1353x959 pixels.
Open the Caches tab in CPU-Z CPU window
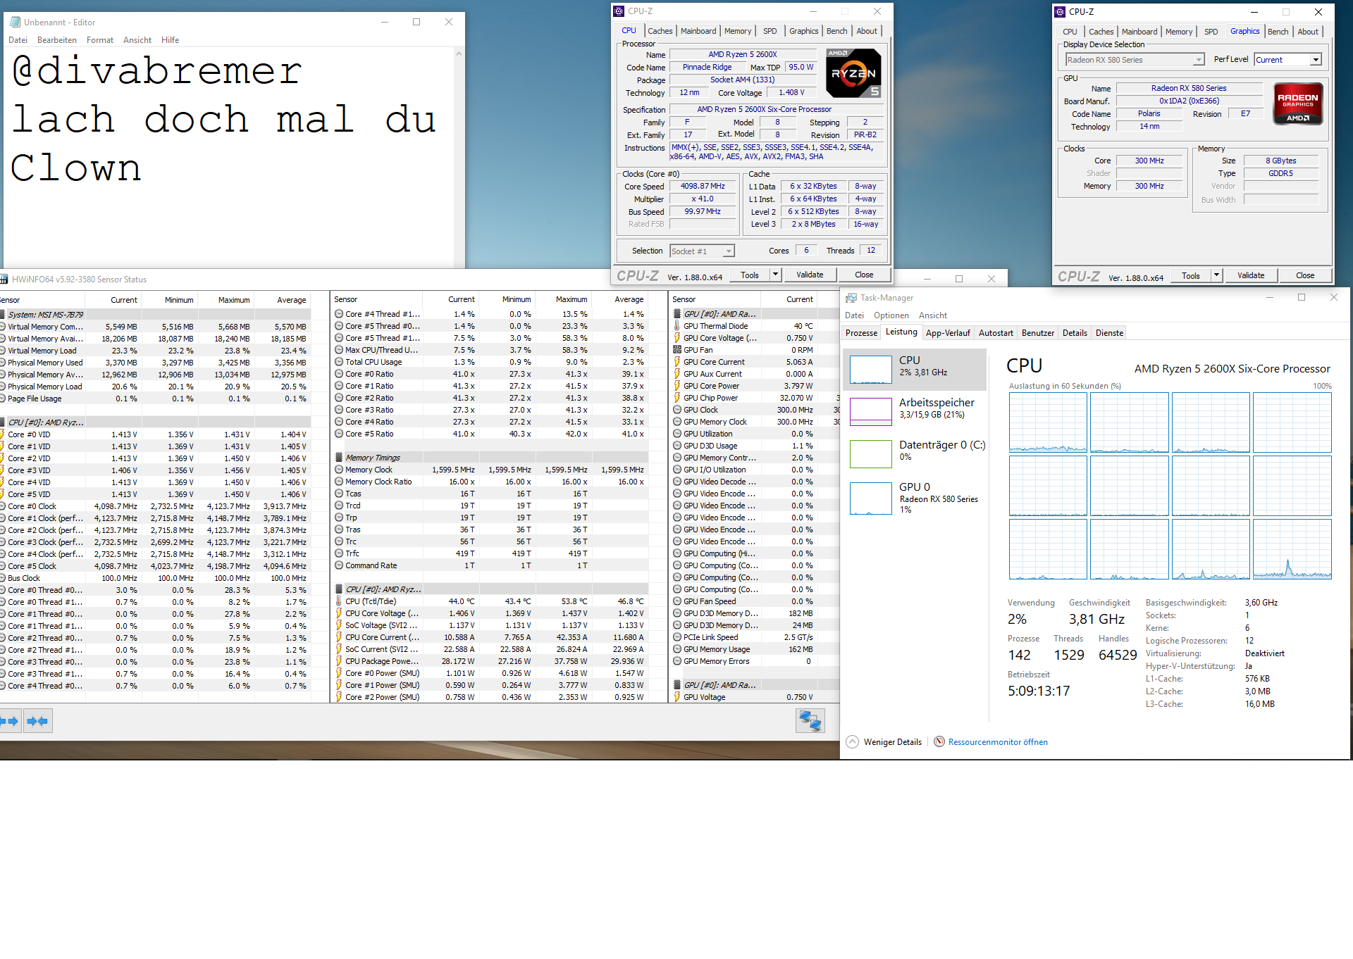660,31
